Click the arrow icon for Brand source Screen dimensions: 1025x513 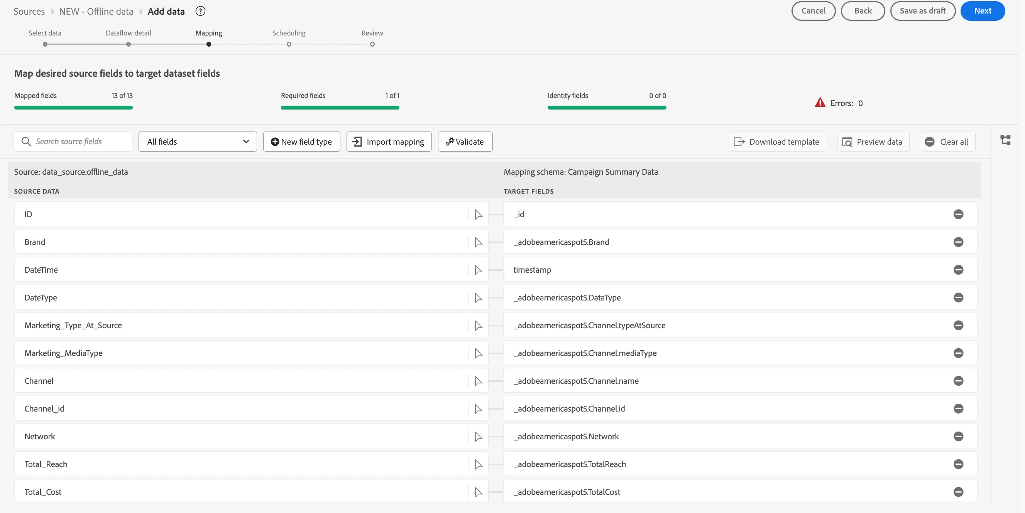[478, 242]
